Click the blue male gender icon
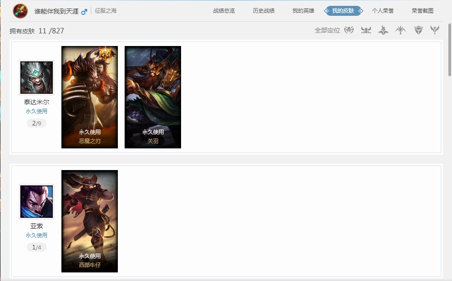Screen dimensions: 452x281 point(84,11)
